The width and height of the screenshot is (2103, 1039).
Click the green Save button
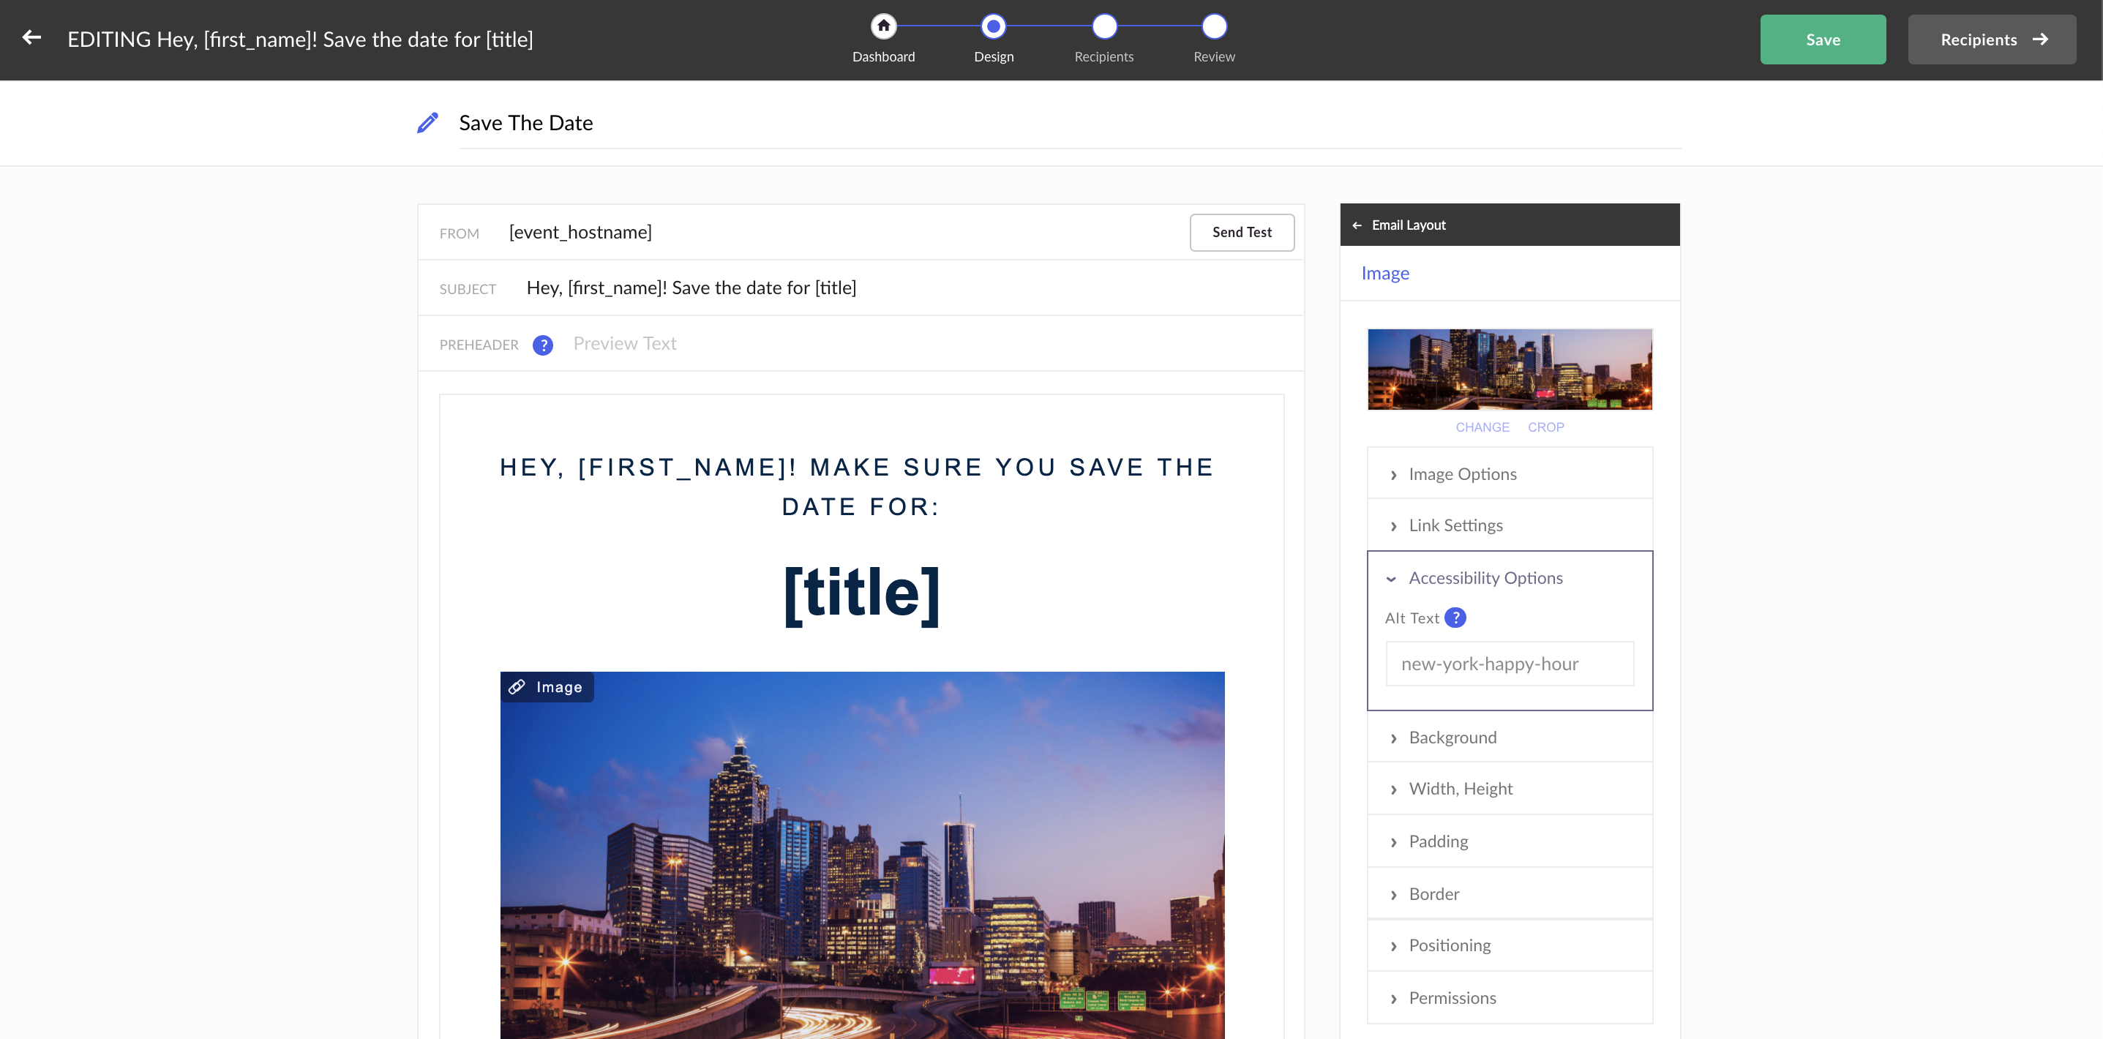(x=1822, y=40)
